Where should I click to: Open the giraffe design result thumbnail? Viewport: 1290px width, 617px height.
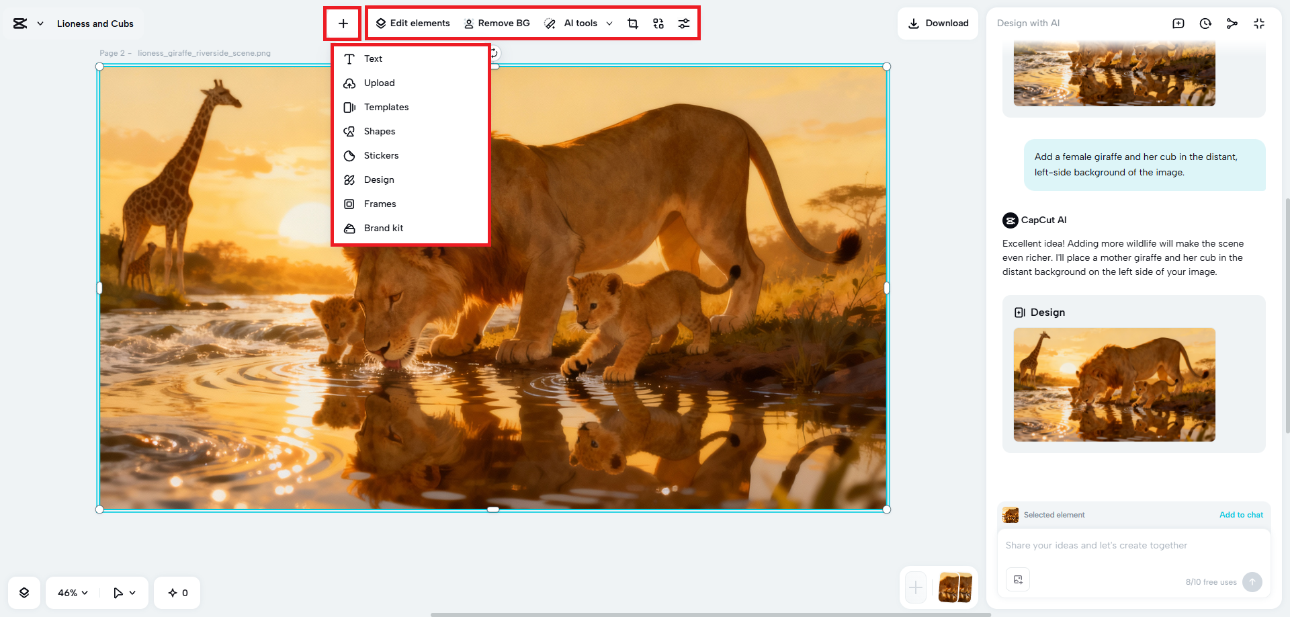pos(1114,384)
